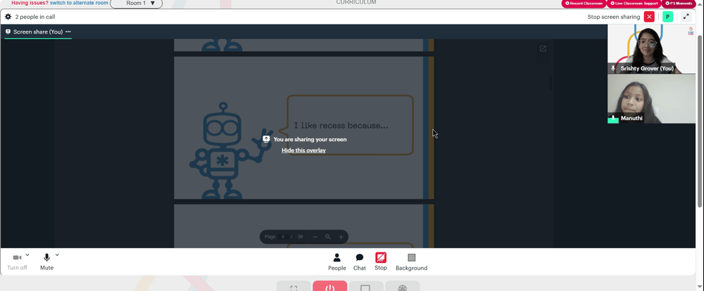This screenshot has width=704, height=291.
Task: Click the square icon button at bottom
Action: [x=366, y=286]
